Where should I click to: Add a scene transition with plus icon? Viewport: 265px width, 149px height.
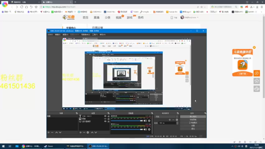point(170,120)
